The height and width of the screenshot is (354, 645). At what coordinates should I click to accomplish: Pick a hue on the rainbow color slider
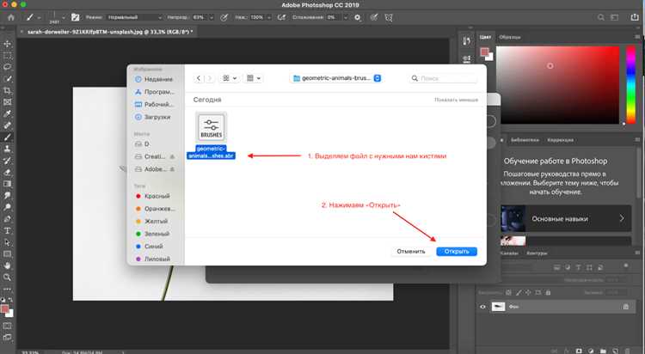[630, 85]
